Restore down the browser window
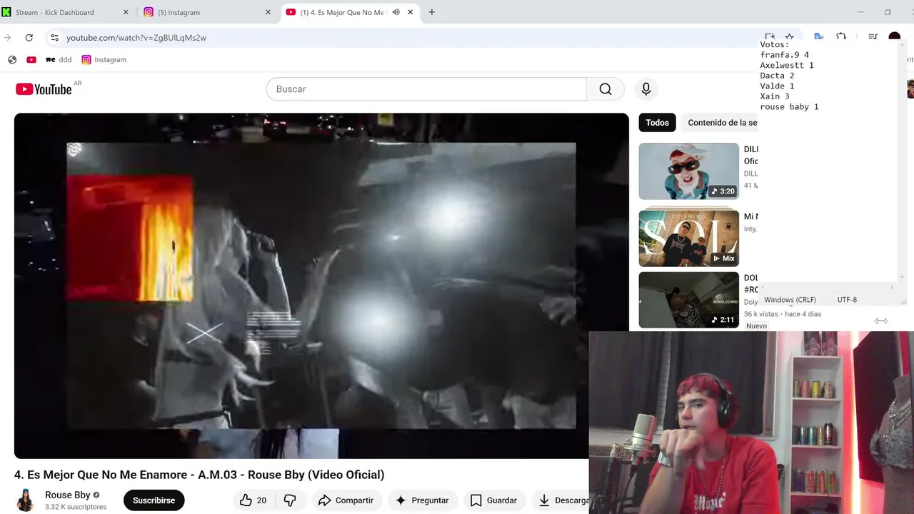The image size is (914, 514). (888, 12)
